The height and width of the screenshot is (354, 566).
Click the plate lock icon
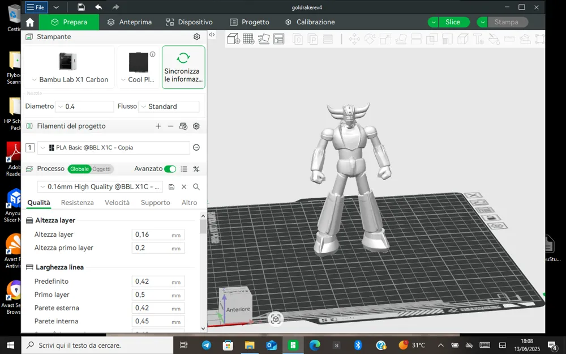click(x=490, y=218)
